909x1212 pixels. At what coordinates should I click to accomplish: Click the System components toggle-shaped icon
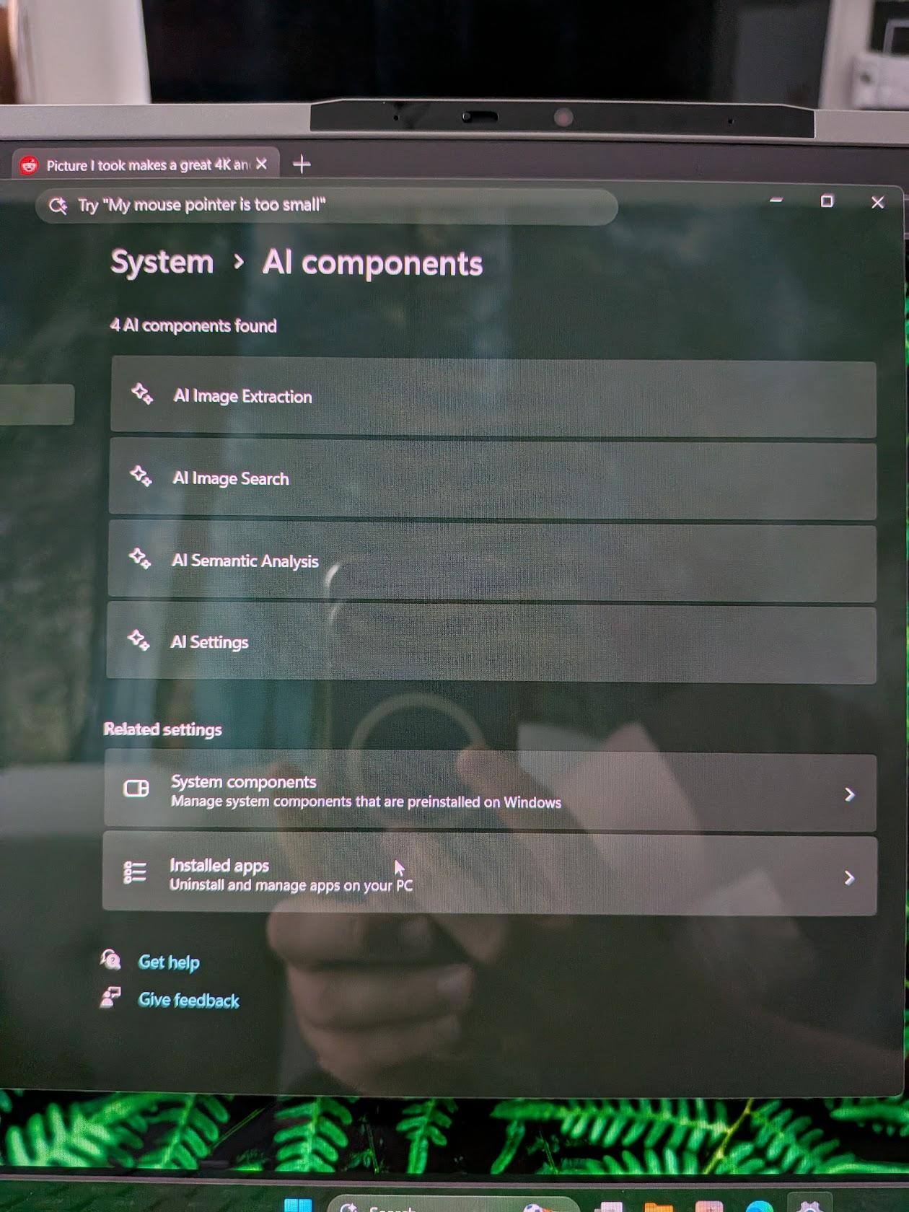point(136,789)
